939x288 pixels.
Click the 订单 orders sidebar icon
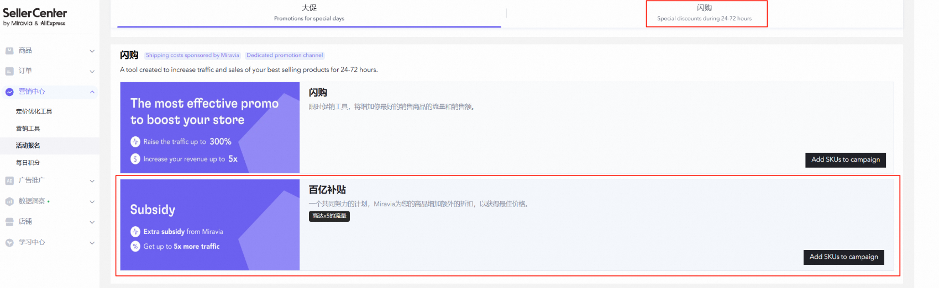(9, 71)
